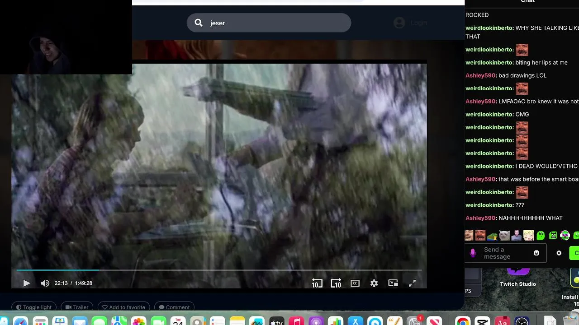Viewport: 579px width, 325px height.
Task: Open the emoji picker smiley icon
Action: [536, 253]
